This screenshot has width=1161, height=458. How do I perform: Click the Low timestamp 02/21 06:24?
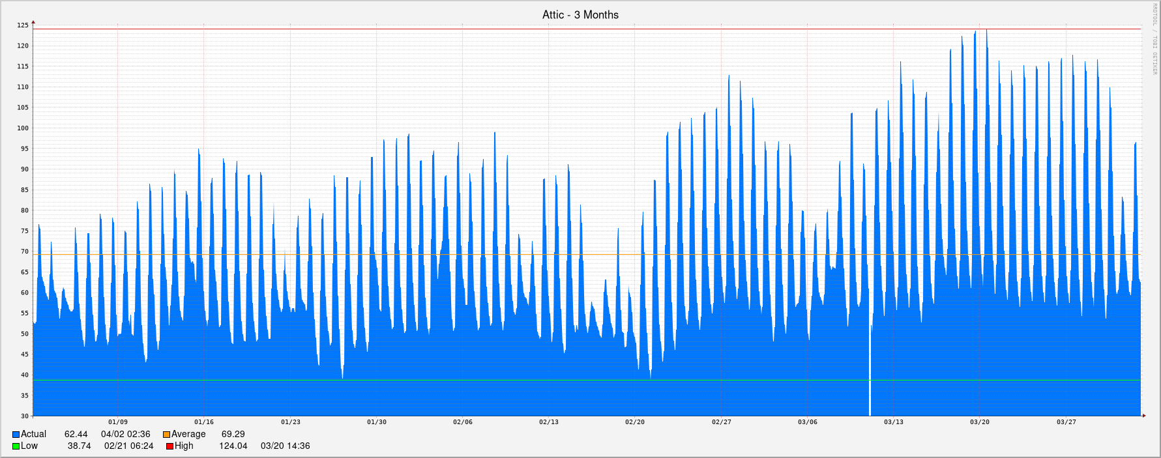tap(128, 446)
